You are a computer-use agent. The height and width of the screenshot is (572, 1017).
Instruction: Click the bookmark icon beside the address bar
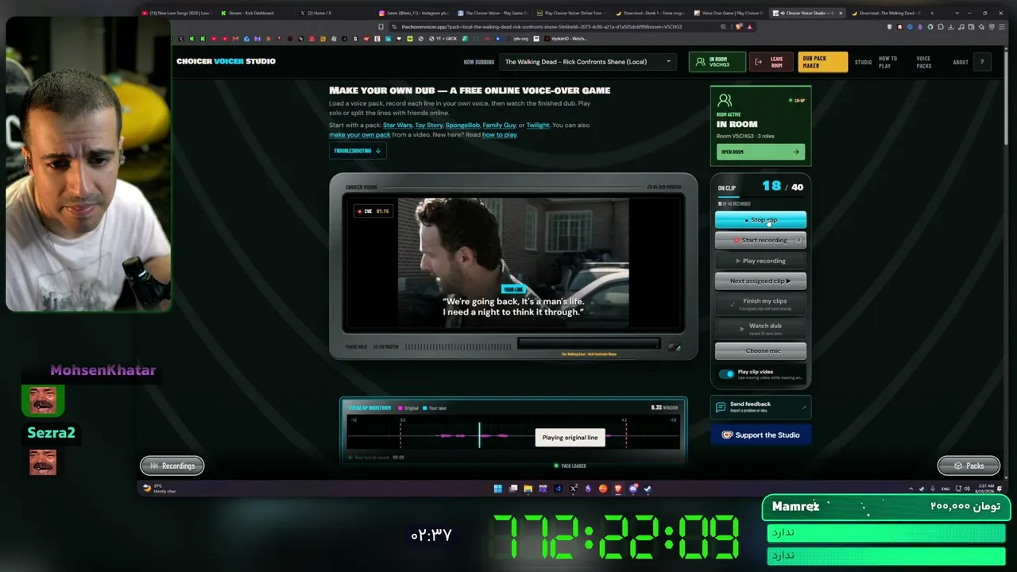pos(381,26)
